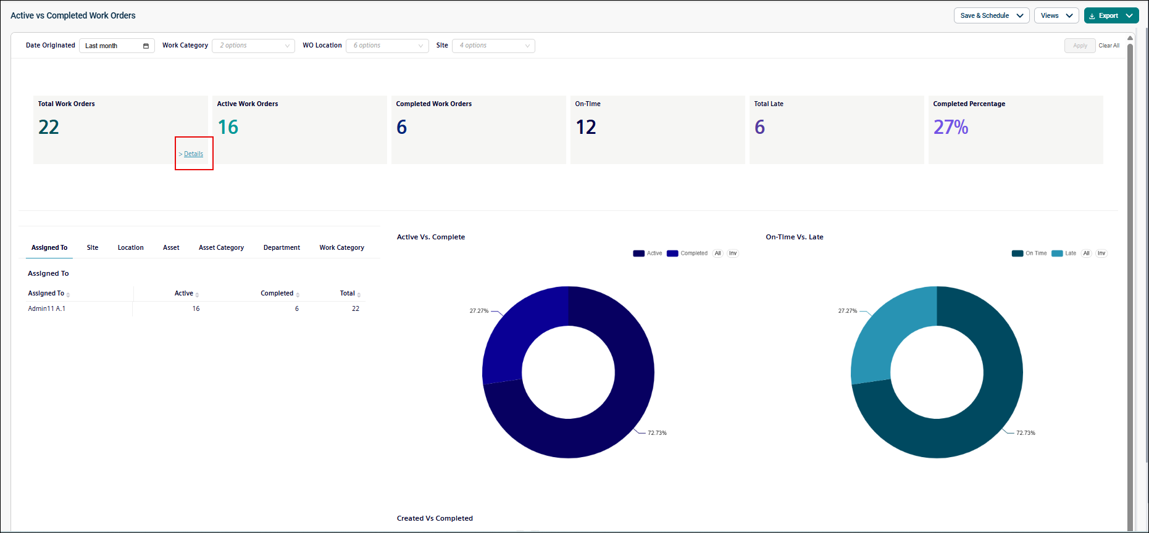Screen dimensions: 1149x533
Task: Expand the Site filter dropdown
Action: pyautogui.click(x=493, y=46)
